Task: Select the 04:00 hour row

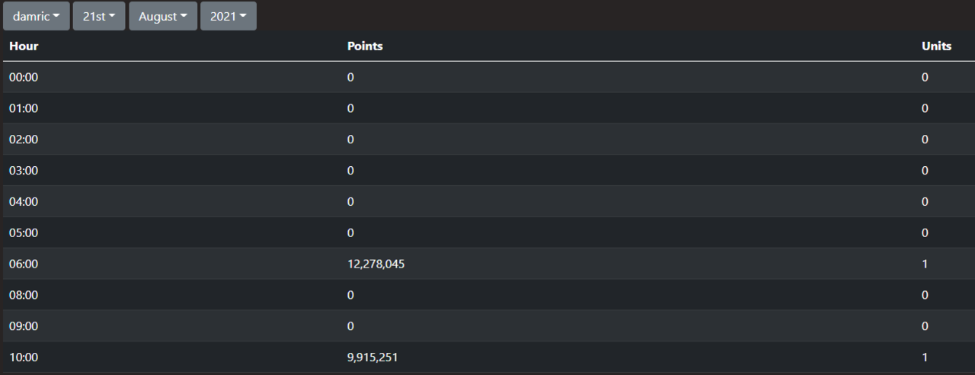Action: coord(24,202)
